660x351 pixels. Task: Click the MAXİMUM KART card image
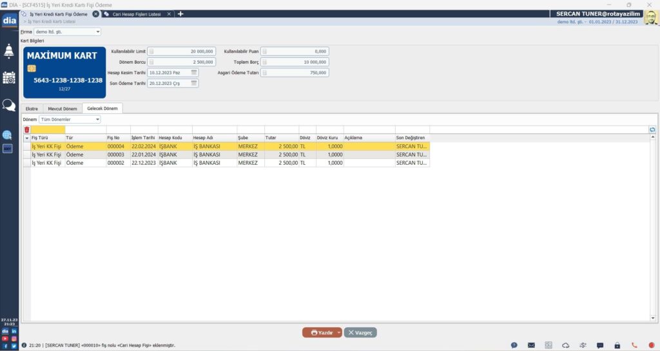coord(64,72)
